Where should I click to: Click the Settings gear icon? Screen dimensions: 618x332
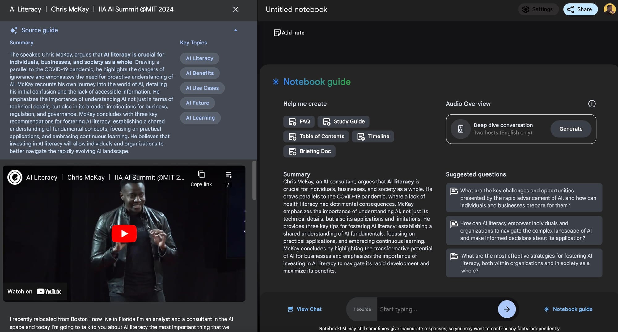[x=525, y=9]
